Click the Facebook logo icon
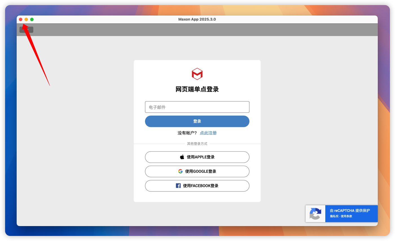The width and height of the screenshot is (395, 241). 178,186
